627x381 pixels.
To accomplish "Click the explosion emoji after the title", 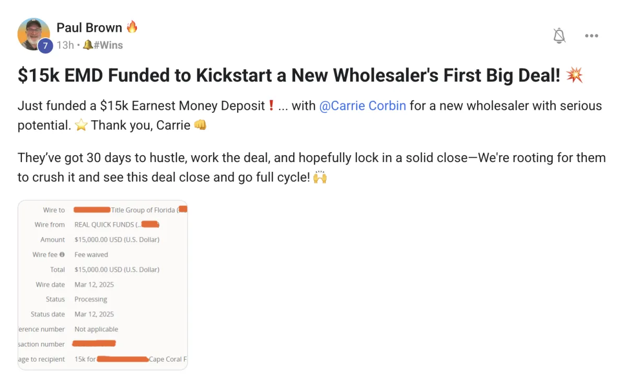I will coord(574,76).
